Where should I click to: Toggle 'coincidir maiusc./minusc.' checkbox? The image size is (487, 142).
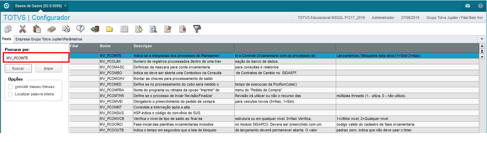10,86
